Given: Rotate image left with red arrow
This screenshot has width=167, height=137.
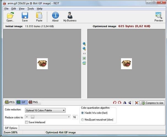Looking at the screenshot, I should pos(115,103).
